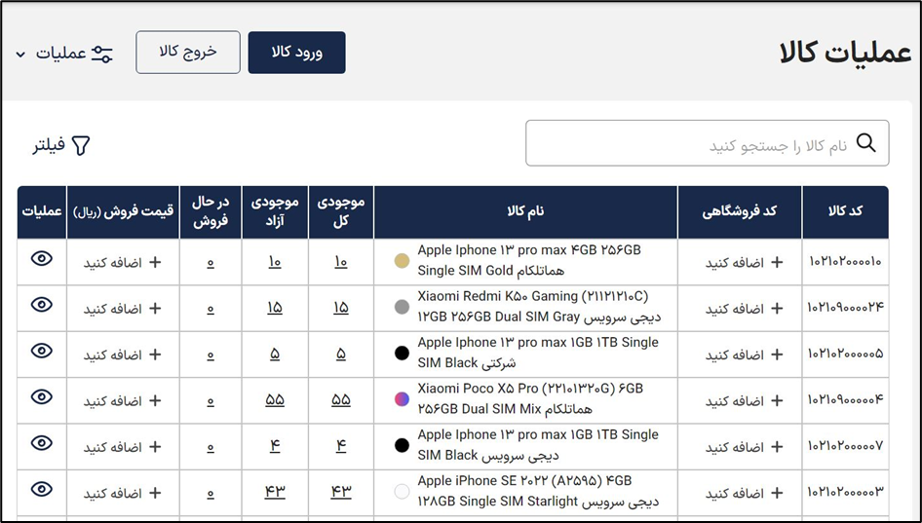Click the نام کالا column header
This screenshot has height=523, width=922.
pos(525,211)
